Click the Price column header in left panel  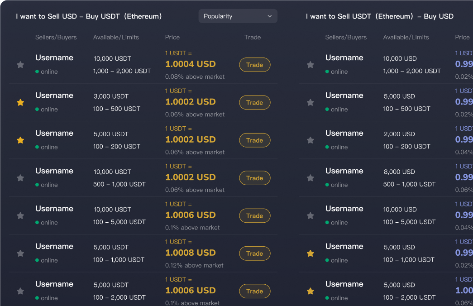[172, 37]
